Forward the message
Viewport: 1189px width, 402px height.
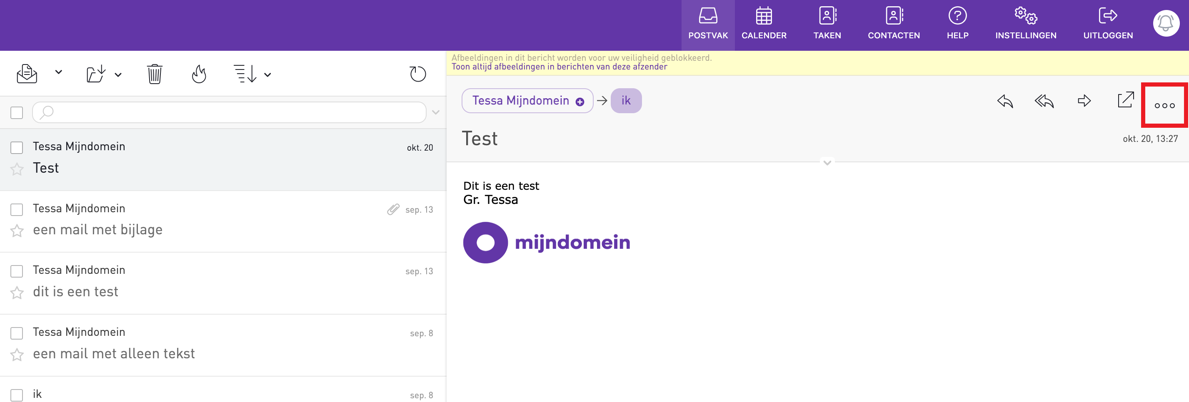[1084, 101]
